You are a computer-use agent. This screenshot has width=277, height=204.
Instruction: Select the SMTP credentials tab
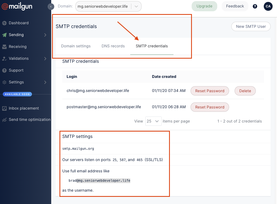tap(152, 46)
